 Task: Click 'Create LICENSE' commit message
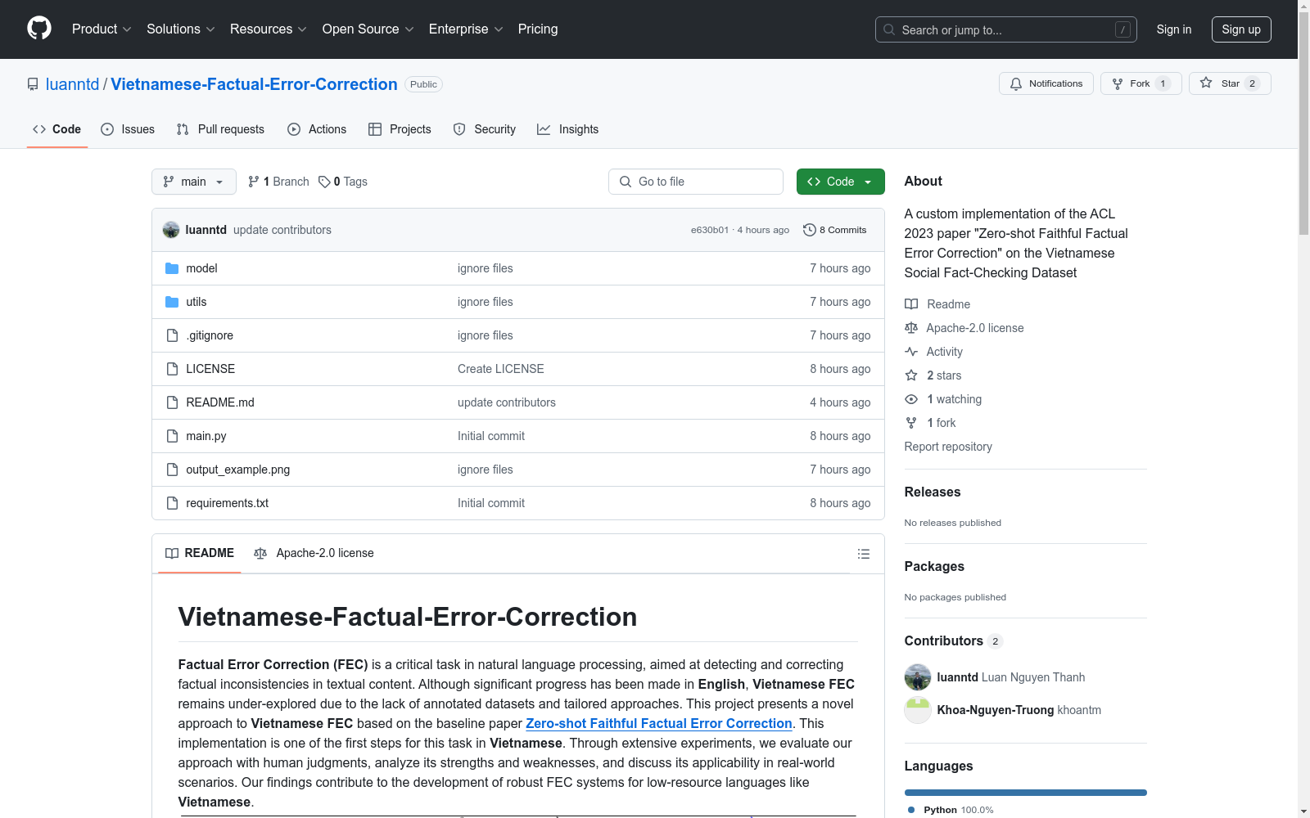click(501, 369)
